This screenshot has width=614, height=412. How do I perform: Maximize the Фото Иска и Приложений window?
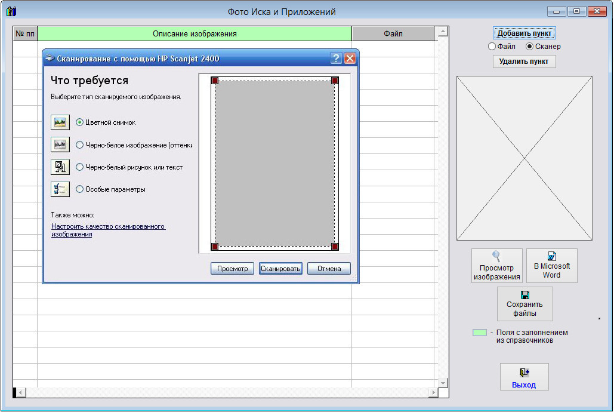[x=576, y=11]
